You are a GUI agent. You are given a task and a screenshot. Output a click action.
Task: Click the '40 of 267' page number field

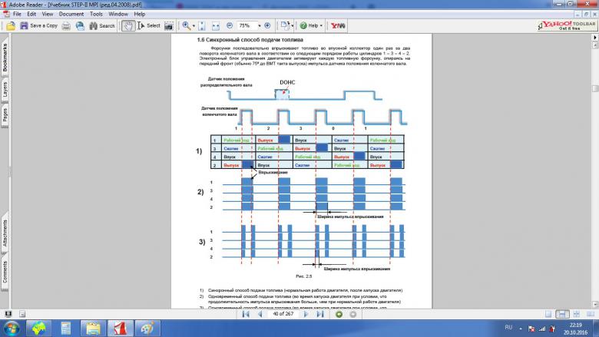[283, 314]
